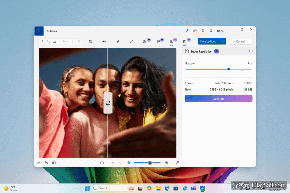Toggle the side-by-side split view

pyautogui.click(x=54, y=163)
